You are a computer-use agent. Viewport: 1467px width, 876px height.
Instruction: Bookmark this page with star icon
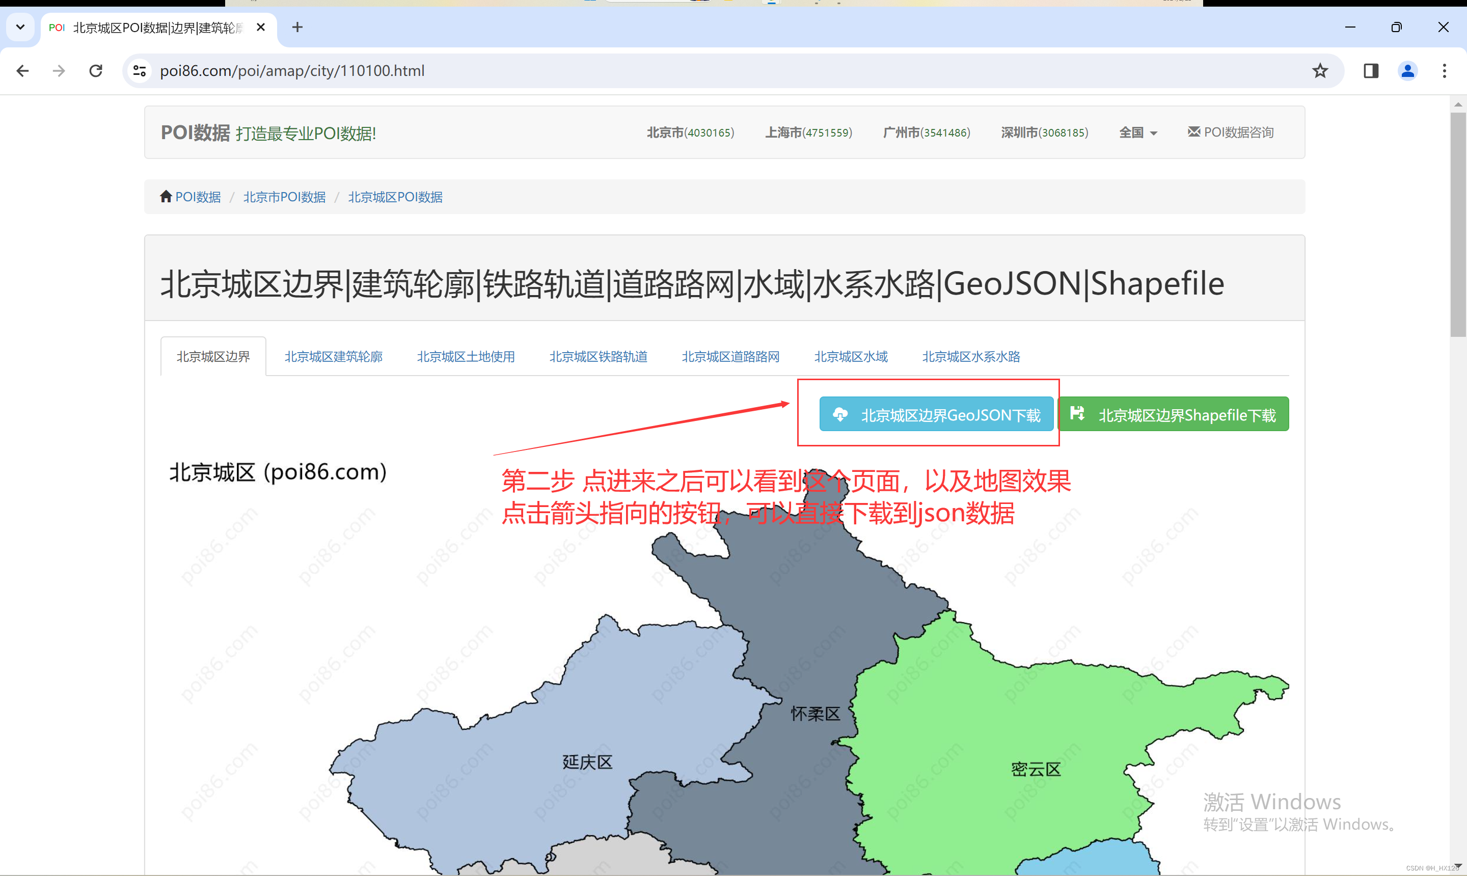pyautogui.click(x=1319, y=71)
